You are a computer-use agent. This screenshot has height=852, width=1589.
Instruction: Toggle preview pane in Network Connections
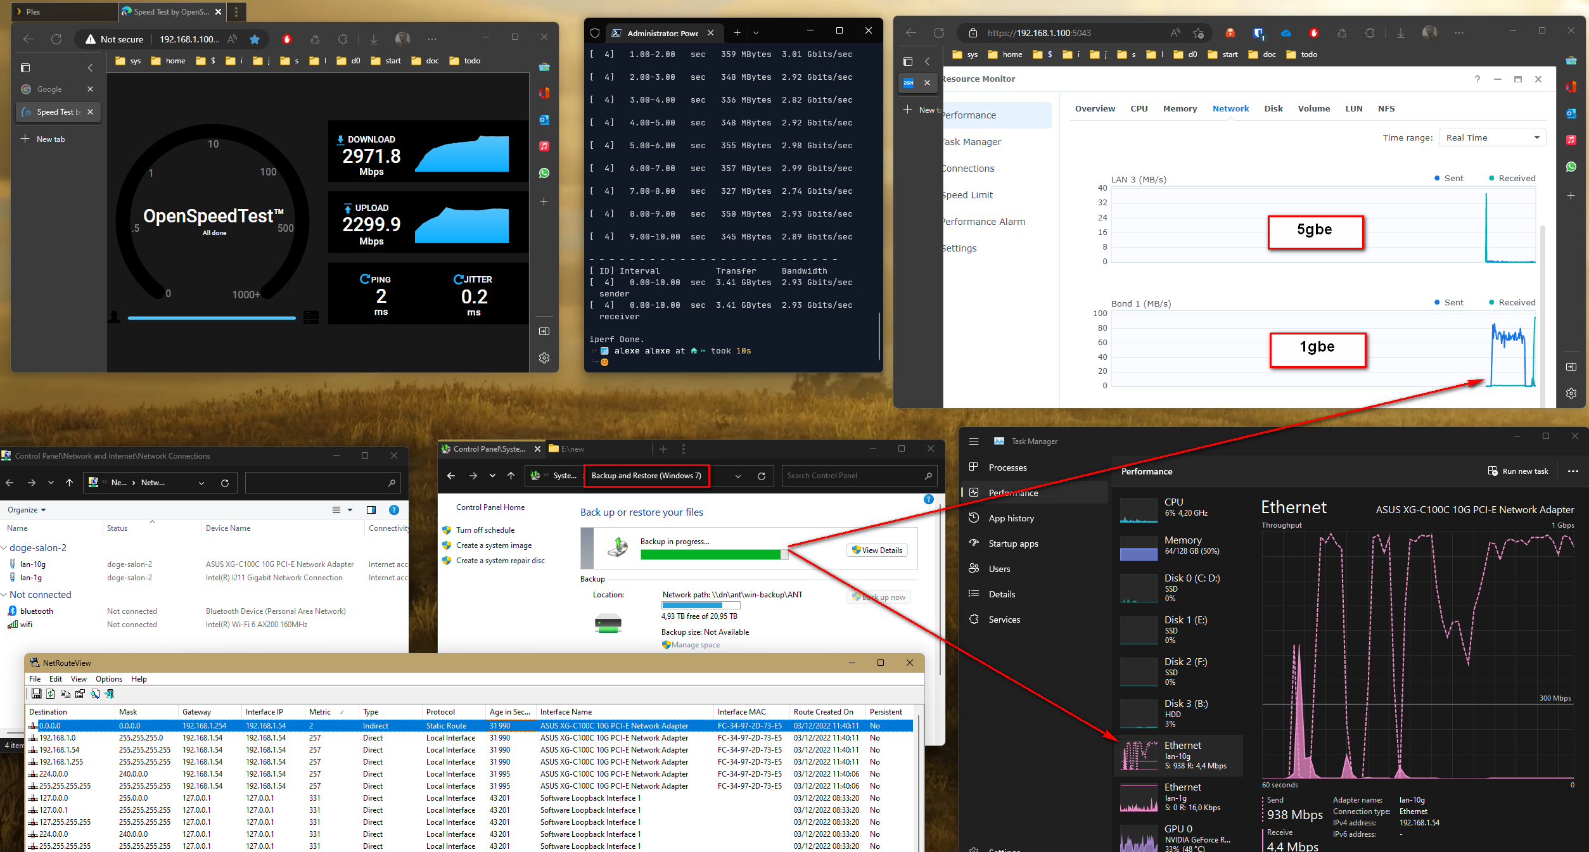[371, 510]
